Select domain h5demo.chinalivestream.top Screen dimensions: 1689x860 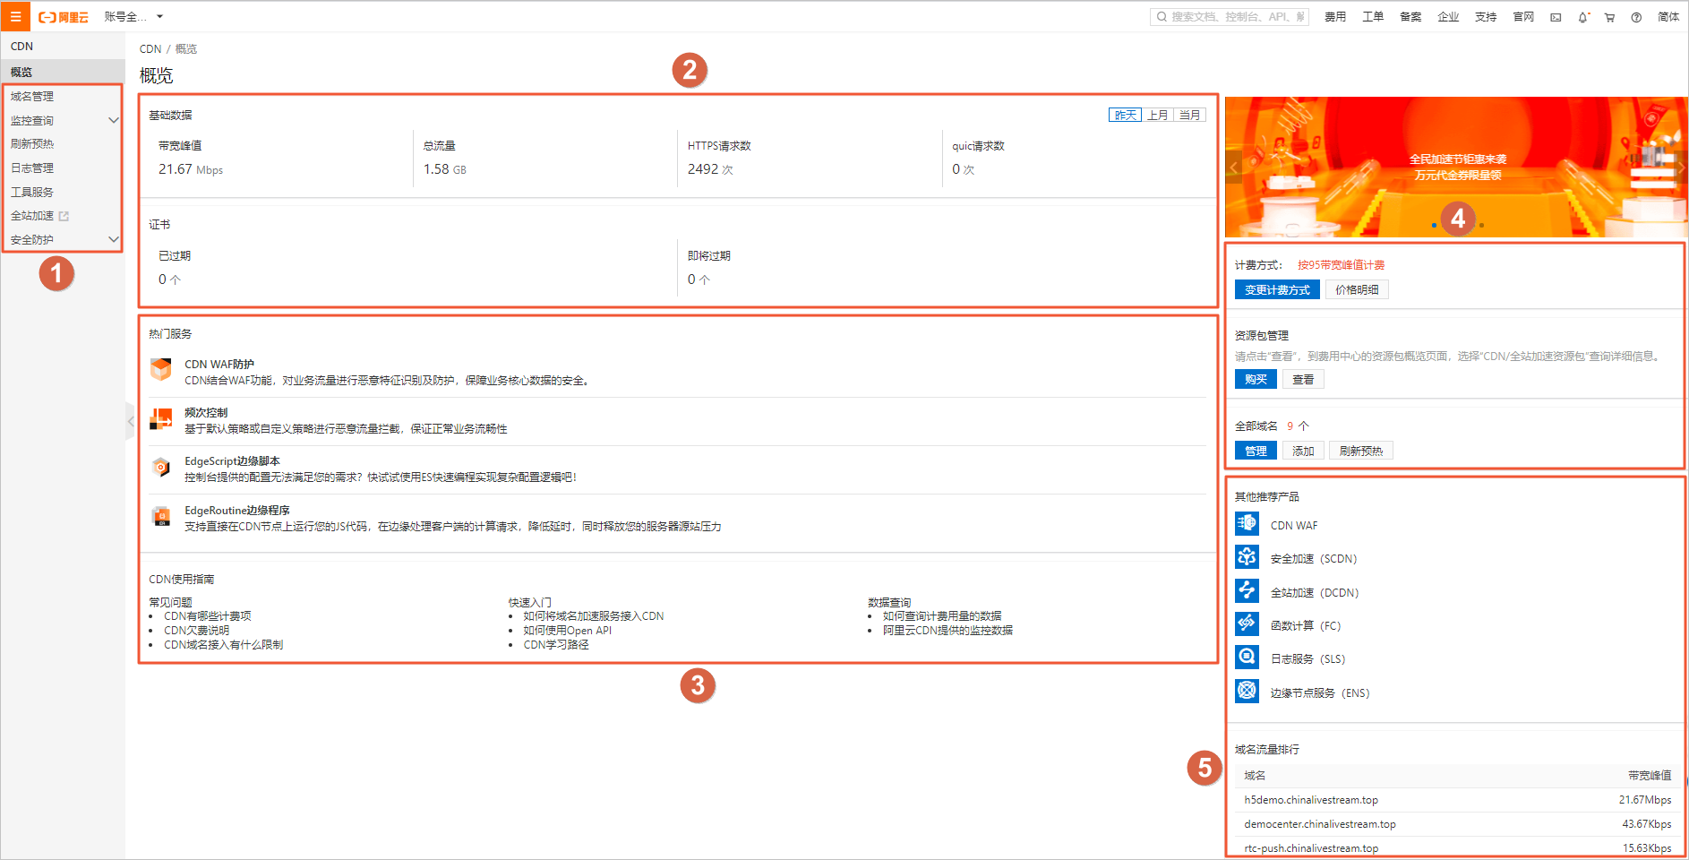pos(1311,800)
